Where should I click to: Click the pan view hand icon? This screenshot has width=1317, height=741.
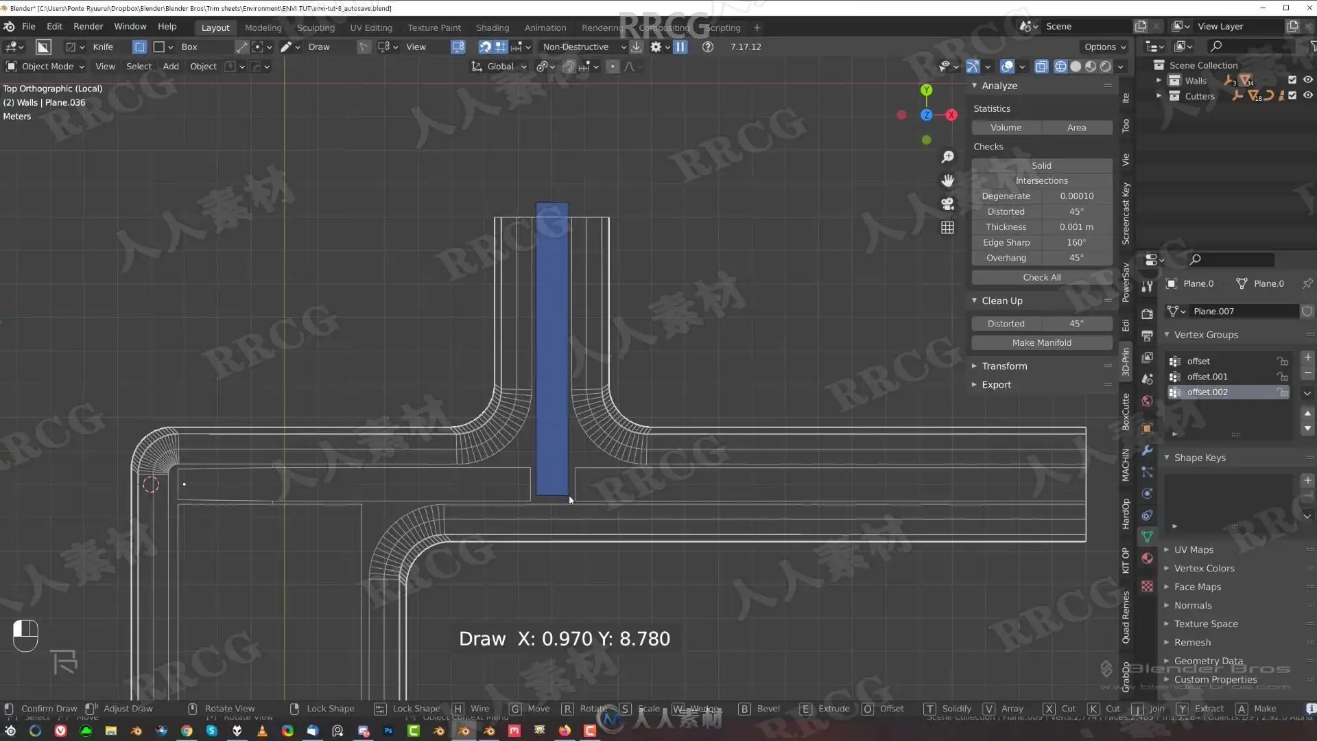click(947, 180)
